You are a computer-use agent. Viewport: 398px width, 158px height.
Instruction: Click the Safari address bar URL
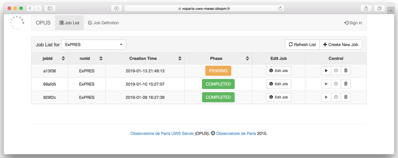tap(204, 9)
